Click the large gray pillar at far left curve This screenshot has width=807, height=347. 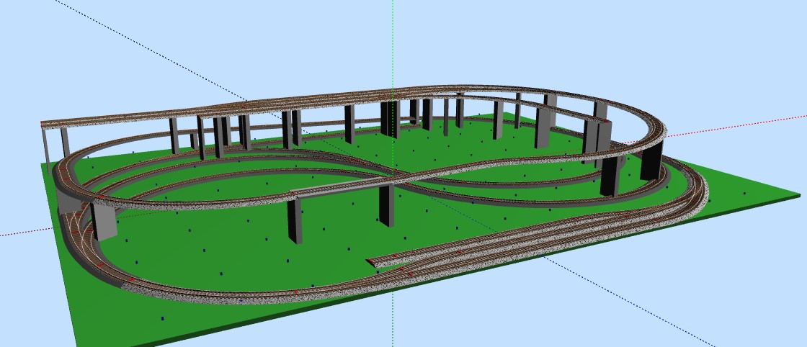click(104, 221)
